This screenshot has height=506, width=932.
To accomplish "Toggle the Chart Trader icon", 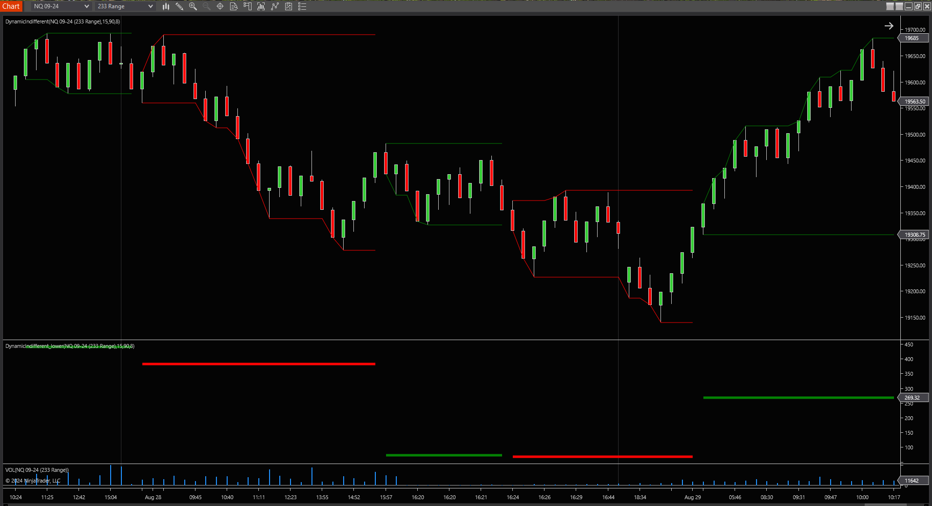I will 248,6.
